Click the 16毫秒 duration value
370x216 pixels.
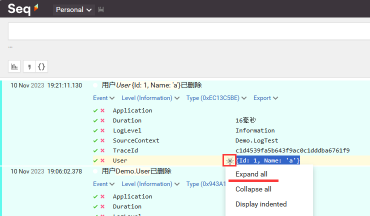245,120
